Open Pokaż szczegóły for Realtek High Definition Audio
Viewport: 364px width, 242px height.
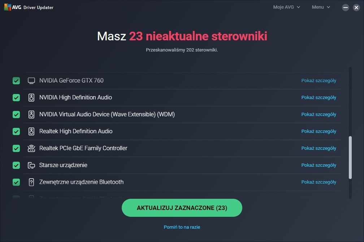[x=318, y=131]
